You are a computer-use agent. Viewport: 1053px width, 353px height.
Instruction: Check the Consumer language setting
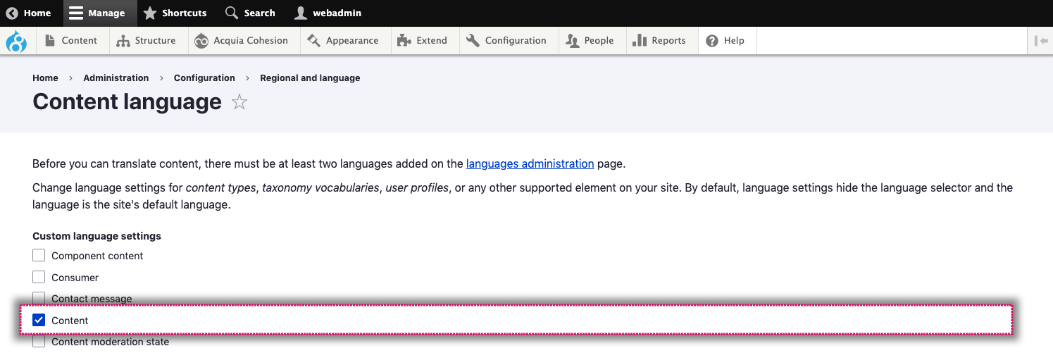tap(39, 278)
